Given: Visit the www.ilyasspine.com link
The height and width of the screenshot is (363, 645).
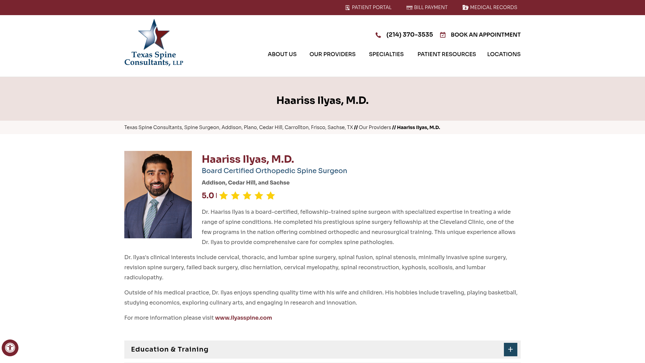Looking at the screenshot, I should point(243,318).
